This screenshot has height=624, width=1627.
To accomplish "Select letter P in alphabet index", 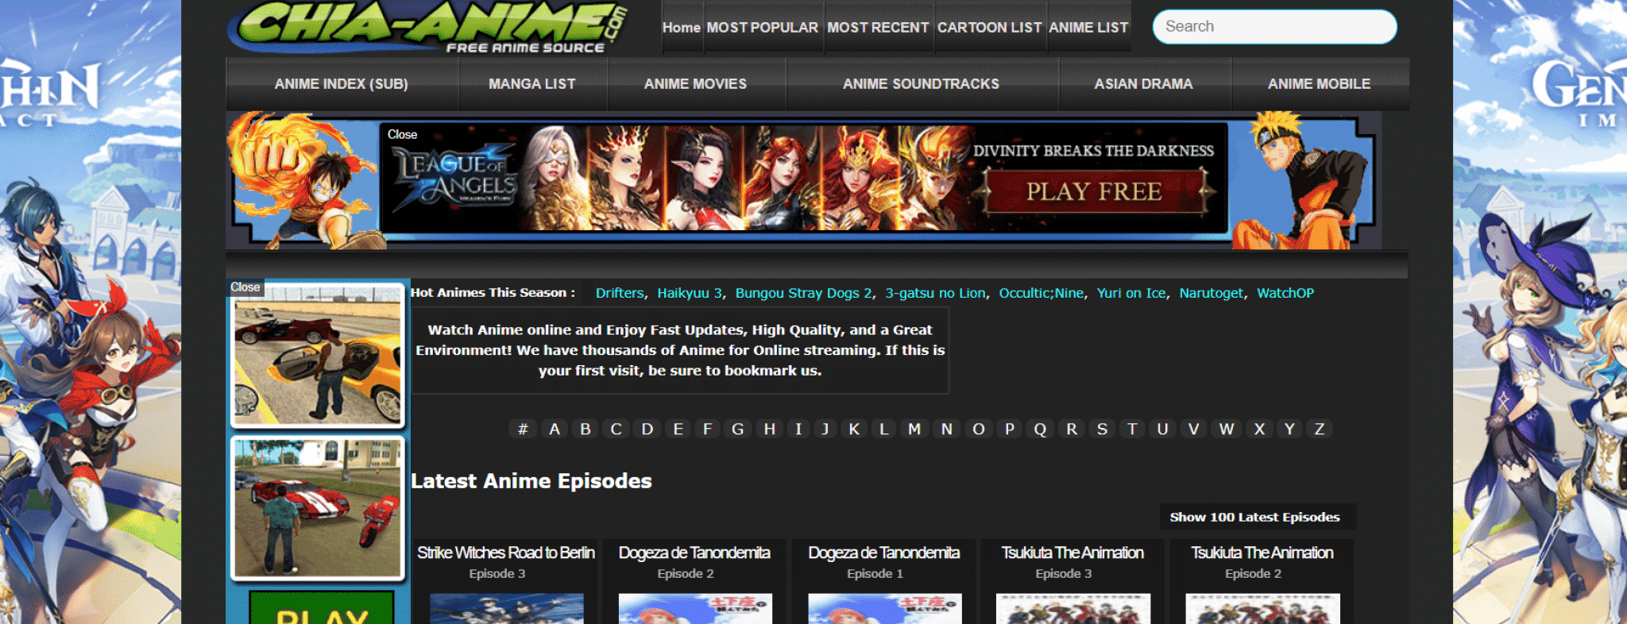I will [1009, 429].
